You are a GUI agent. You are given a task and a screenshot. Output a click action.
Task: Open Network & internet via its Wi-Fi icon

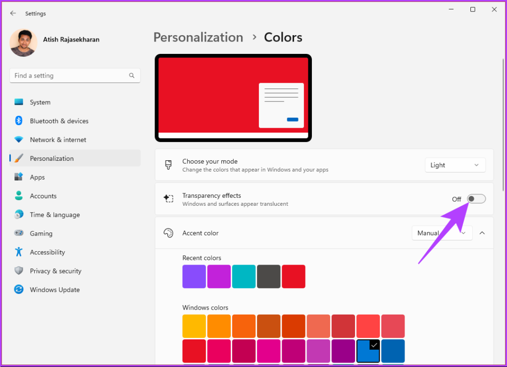[x=19, y=140]
